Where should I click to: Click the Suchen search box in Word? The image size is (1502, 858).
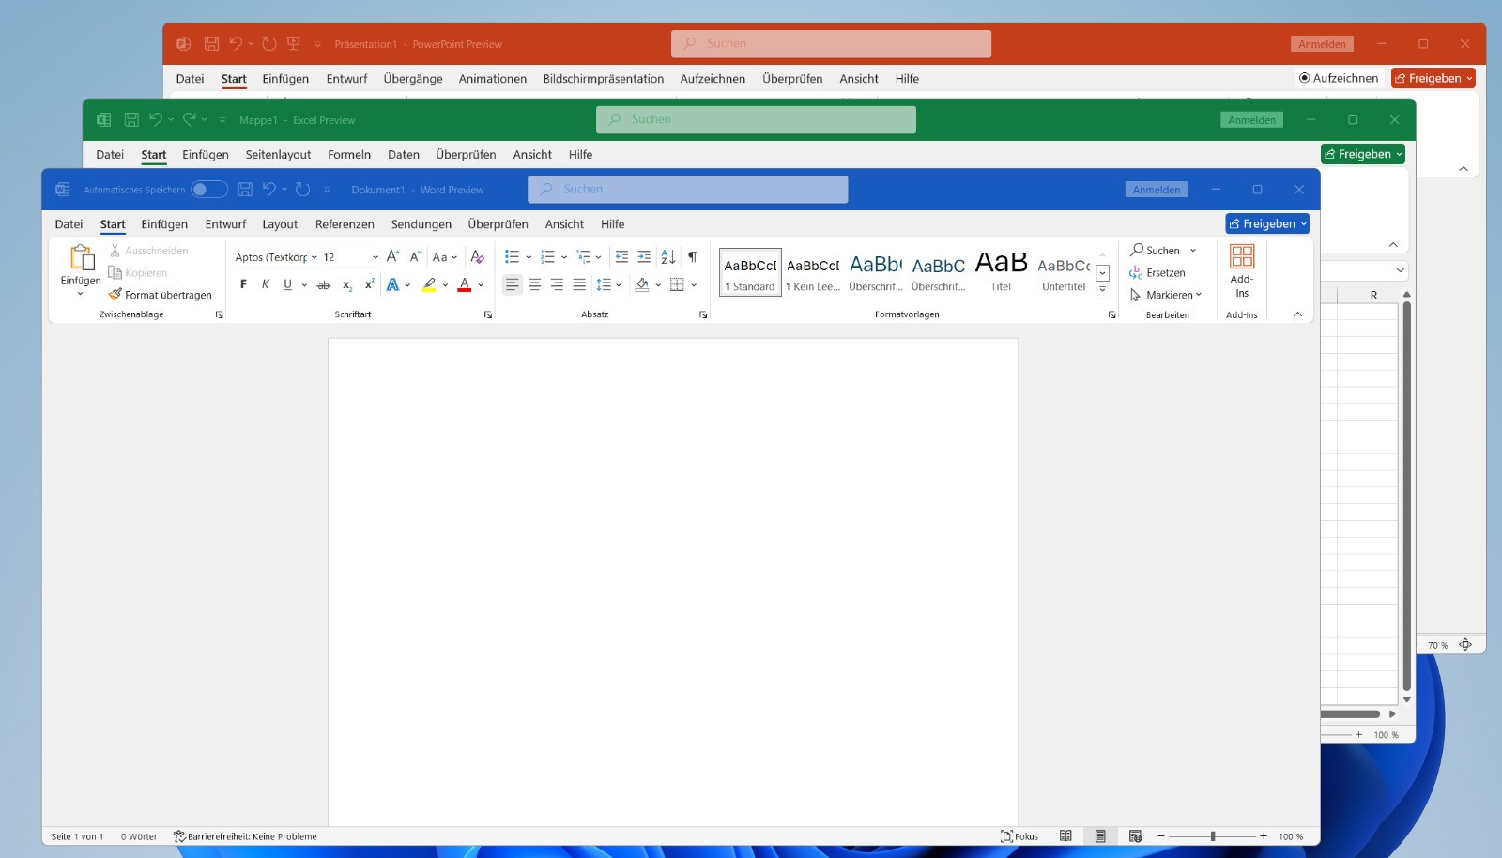(x=687, y=190)
